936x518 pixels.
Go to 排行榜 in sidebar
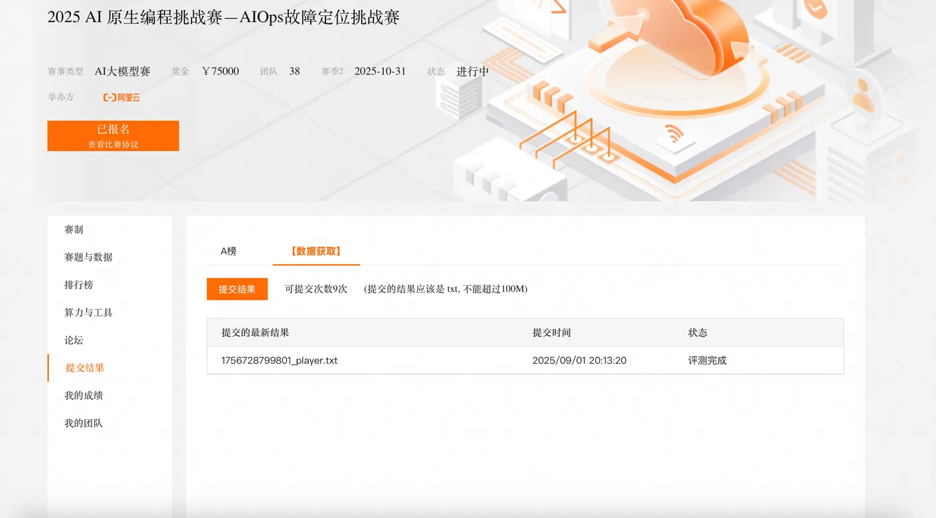pyautogui.click(x=78, y=285)
